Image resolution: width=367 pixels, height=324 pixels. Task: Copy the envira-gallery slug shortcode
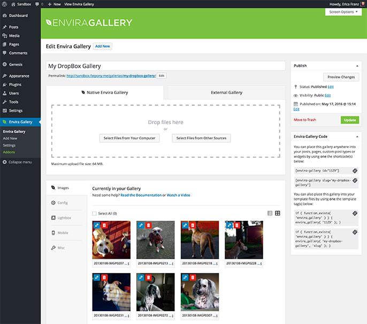click(x=355, y=180)
